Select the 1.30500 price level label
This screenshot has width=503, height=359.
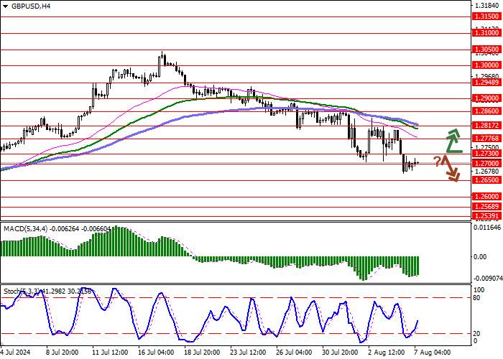(487, 49)
